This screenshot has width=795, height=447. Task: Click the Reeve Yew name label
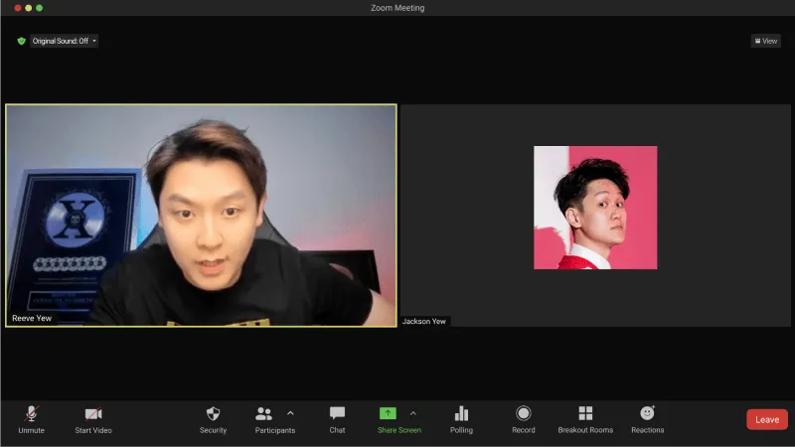point(32,318)
